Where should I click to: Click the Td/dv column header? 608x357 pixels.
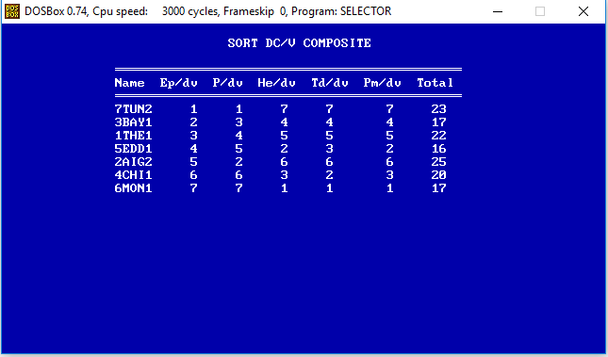pos(330,83)
